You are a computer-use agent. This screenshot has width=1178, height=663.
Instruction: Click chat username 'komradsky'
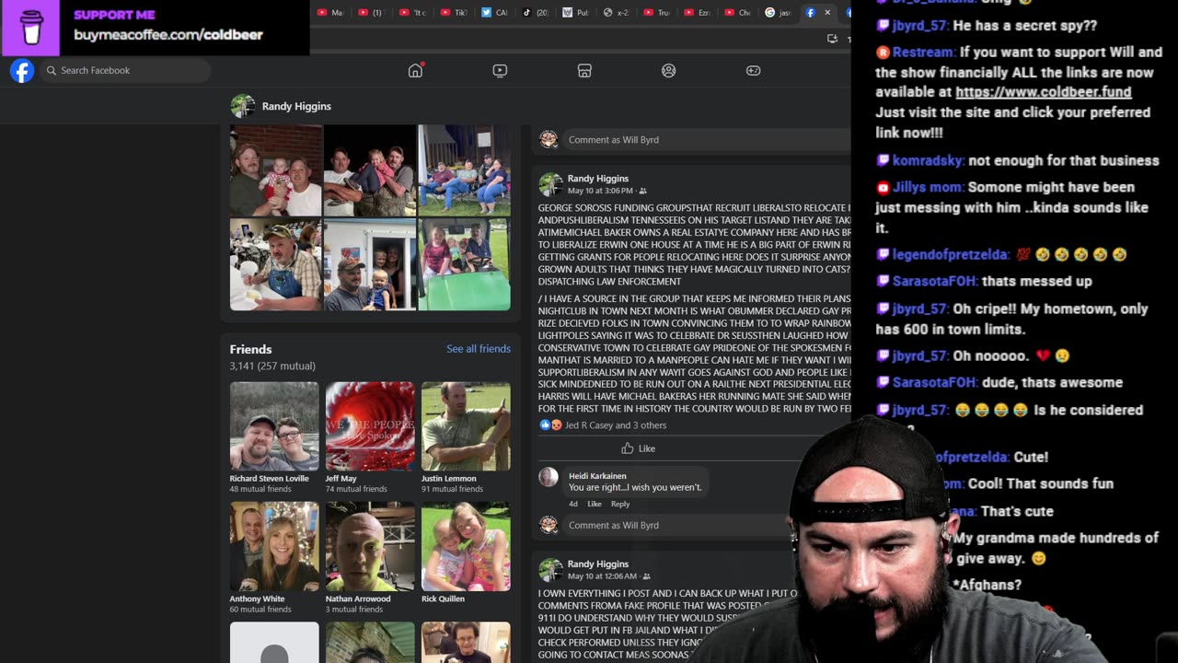[x=928, y=161]
